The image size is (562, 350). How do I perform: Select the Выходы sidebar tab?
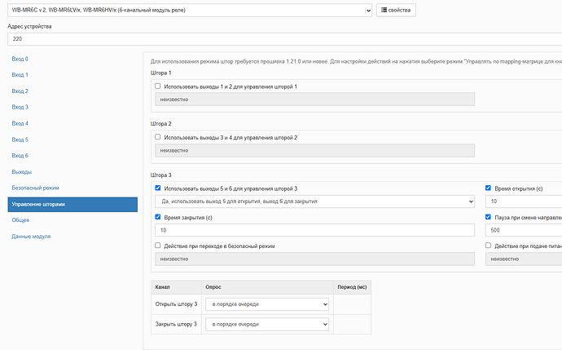pyautogui.click(x=22, y=172)
